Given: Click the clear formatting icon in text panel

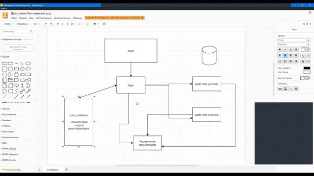Looking at the screenshot, I should point(303,61).
